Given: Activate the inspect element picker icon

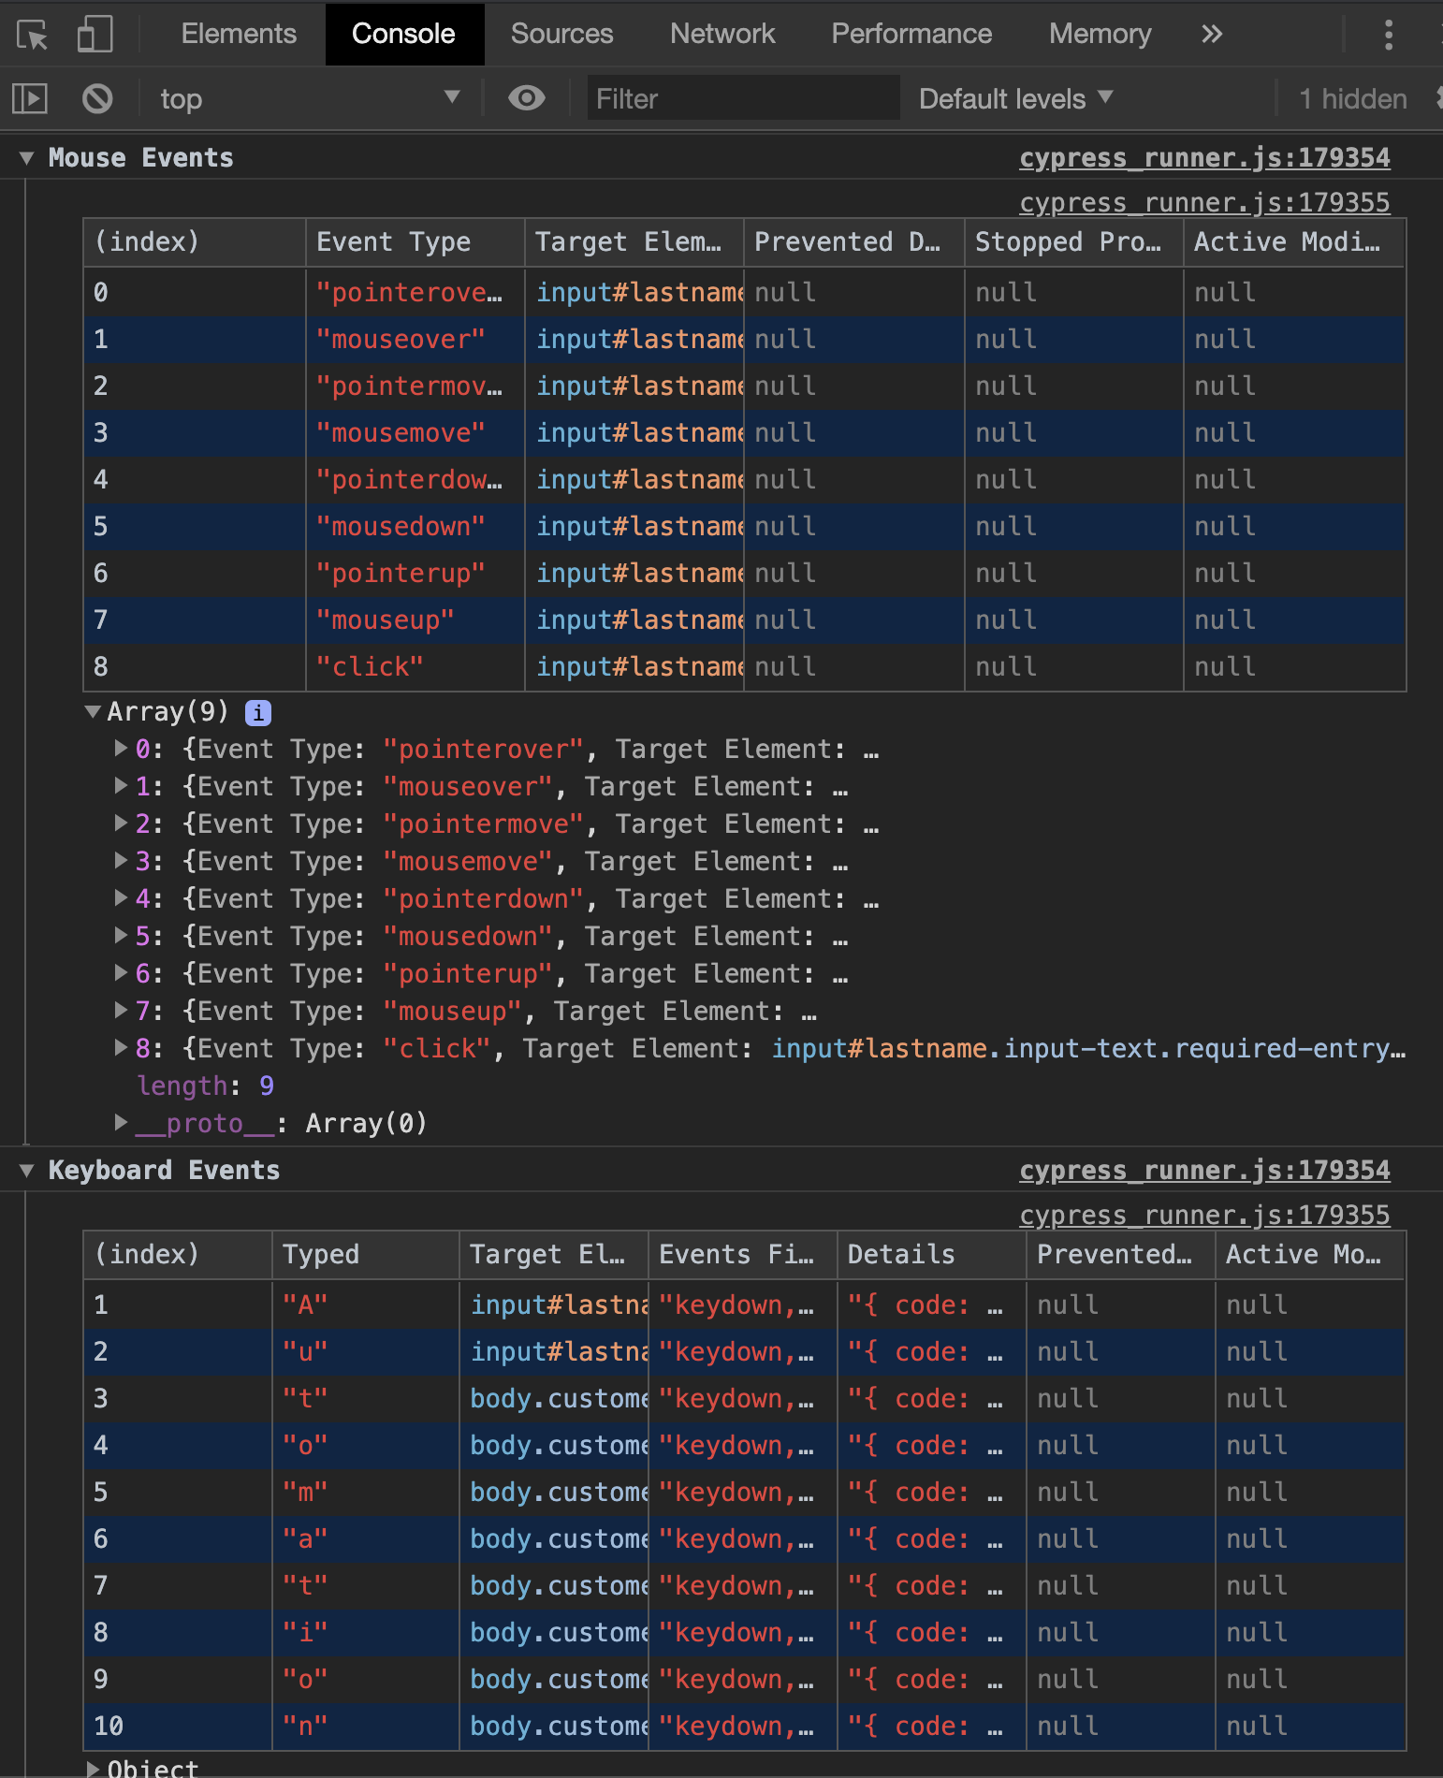Looking at the screenshot, I should click(33, 36).
